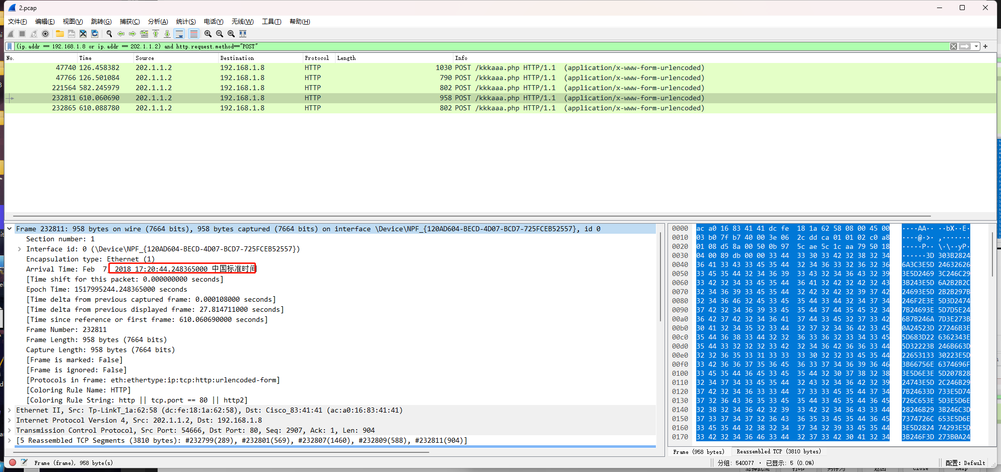Image resolution: width=1001 pixels, height=472 pixels.
Task: Expand the 5 Reassembled TCP Segments section
Action: pos(10,440)
